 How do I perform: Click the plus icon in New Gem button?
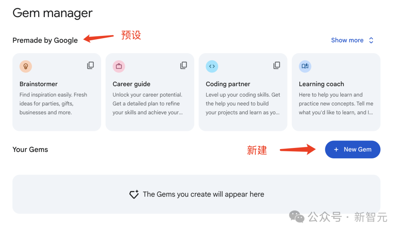point(336,149)
